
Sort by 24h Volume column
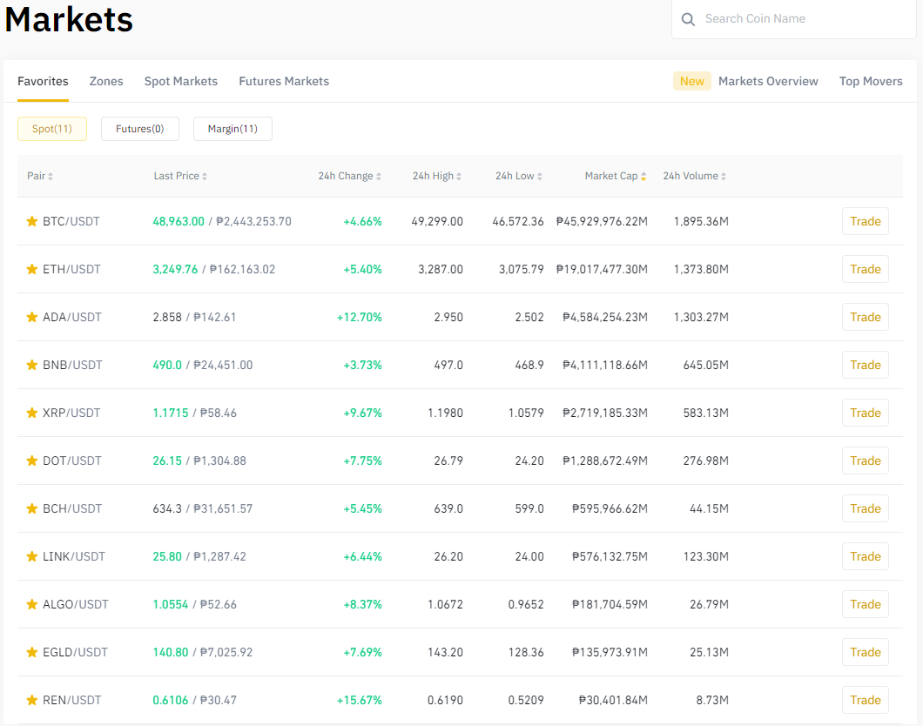[x=694, y=176]
